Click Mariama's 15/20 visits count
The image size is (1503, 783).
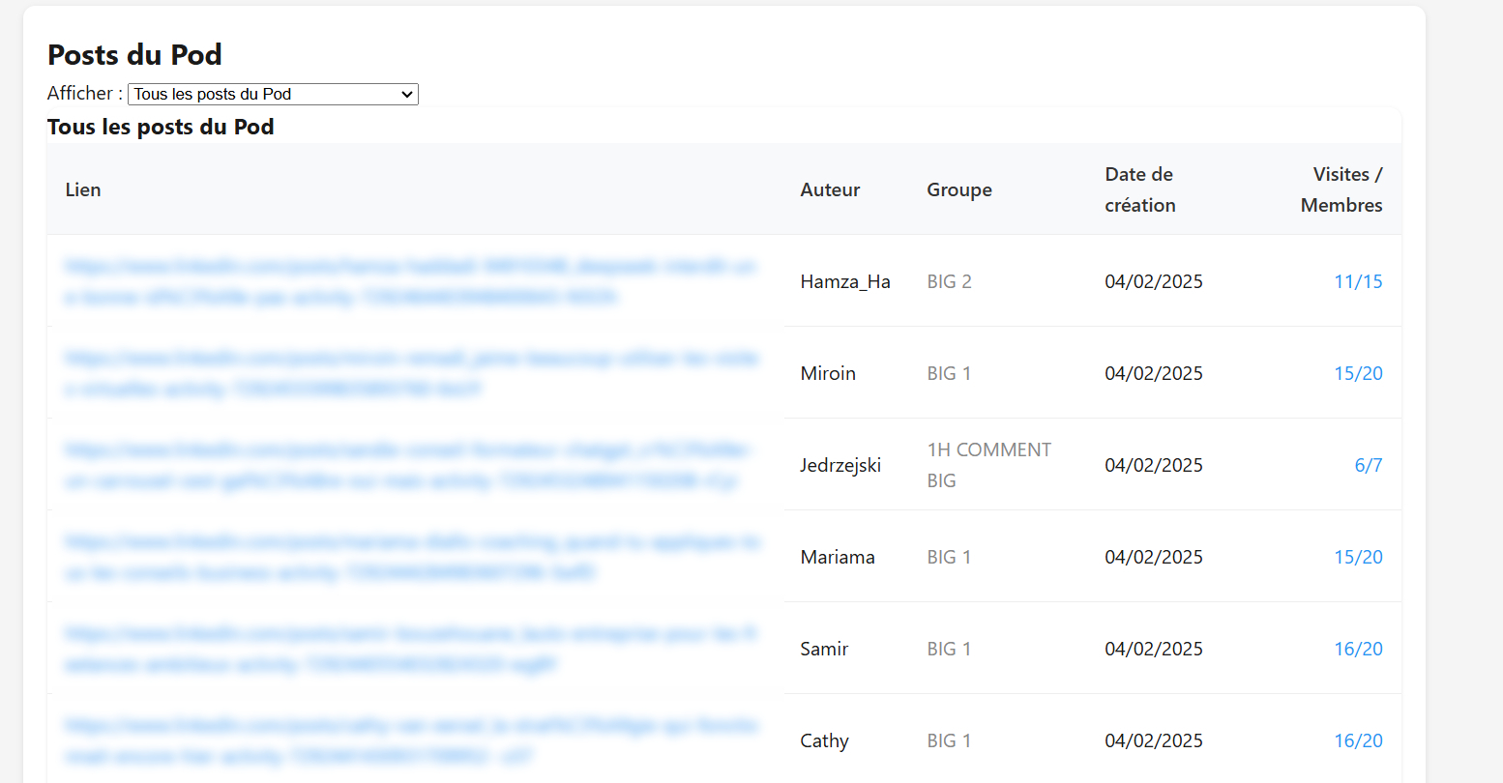tap(1358, 557)
